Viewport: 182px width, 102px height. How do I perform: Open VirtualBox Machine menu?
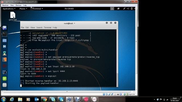(x=5, y=5)
